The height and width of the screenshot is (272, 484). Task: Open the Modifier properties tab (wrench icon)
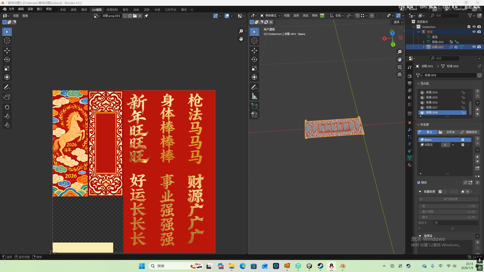pyautogui.click(x=410, y=130)
